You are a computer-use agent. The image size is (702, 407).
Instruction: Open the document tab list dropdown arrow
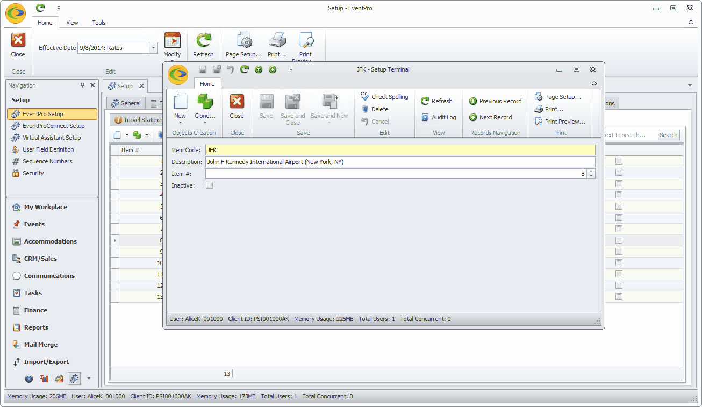pyautogui.click(x=690, y=85)
